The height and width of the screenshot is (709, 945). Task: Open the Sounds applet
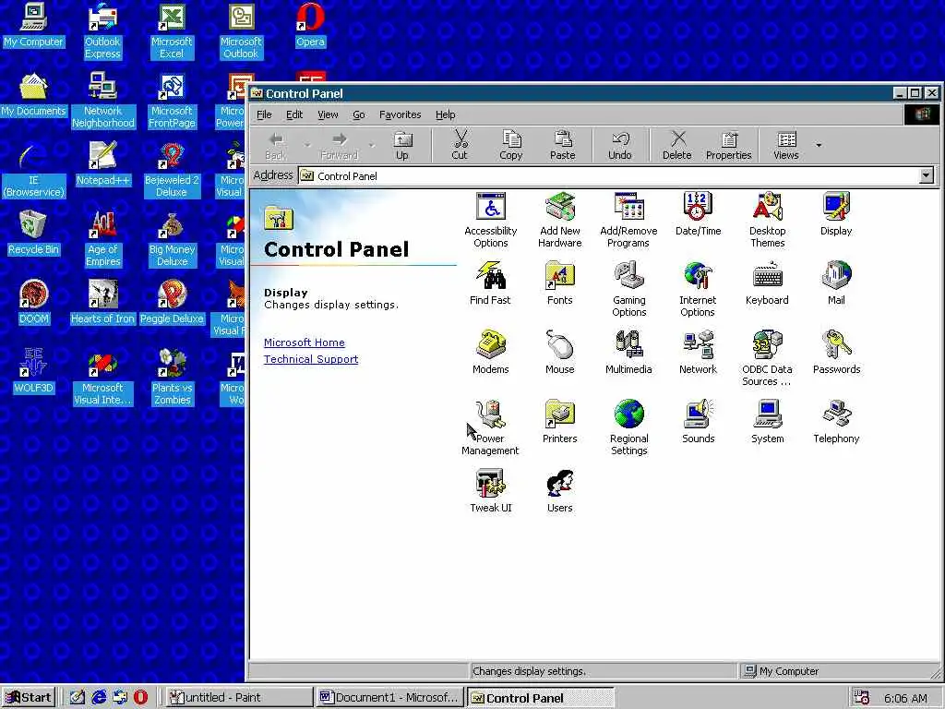click(x=698, y=422)
